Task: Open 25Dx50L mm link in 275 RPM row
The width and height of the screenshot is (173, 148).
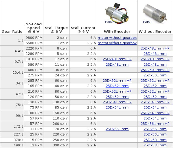Action: point(155,75)
